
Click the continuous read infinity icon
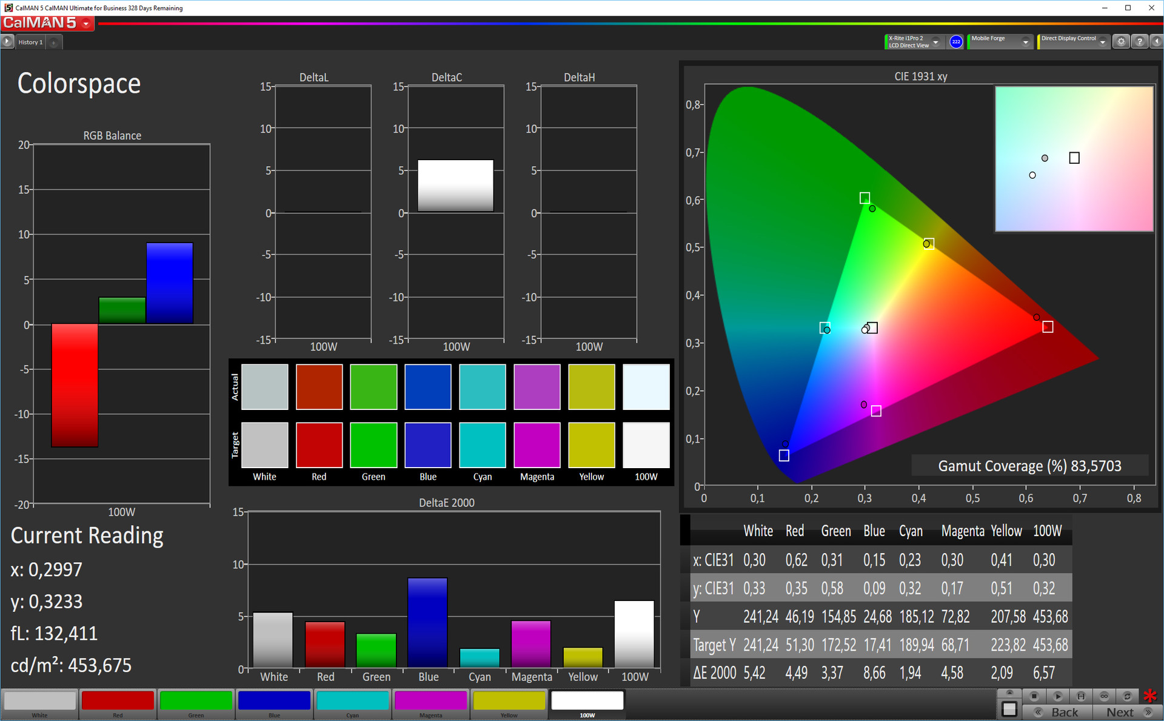click(1104, 696)
